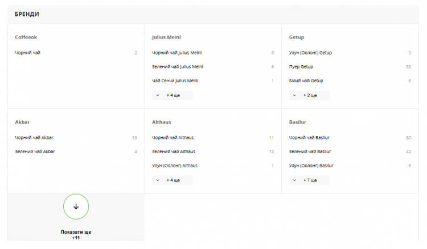427x249 pixels.
Task: Open the Coffeeok brand heading
Action: (x=26, y=37)
